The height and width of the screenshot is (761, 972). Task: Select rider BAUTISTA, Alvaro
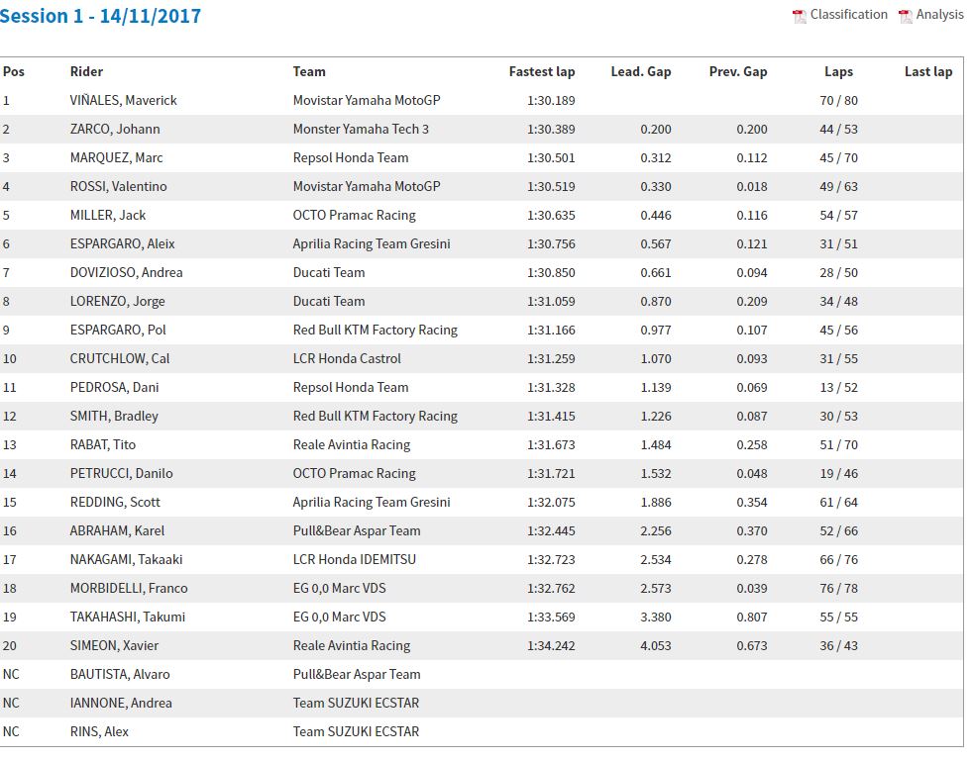click(x=120, y=674)
